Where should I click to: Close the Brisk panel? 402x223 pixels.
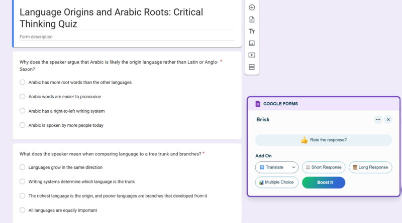(388, 119)
